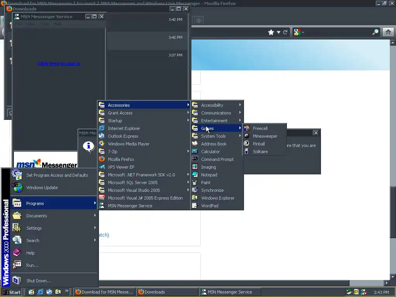This screenshot has height=297, width=396.
Task: Expand the 7-Zip program folder
Action: pyautogui.click(x=144, y=152)
